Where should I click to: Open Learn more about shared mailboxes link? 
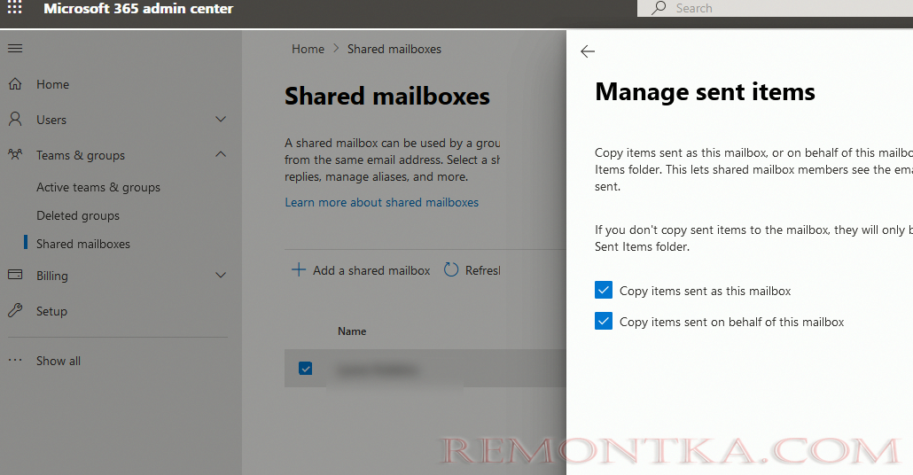[x=381, y=203]
